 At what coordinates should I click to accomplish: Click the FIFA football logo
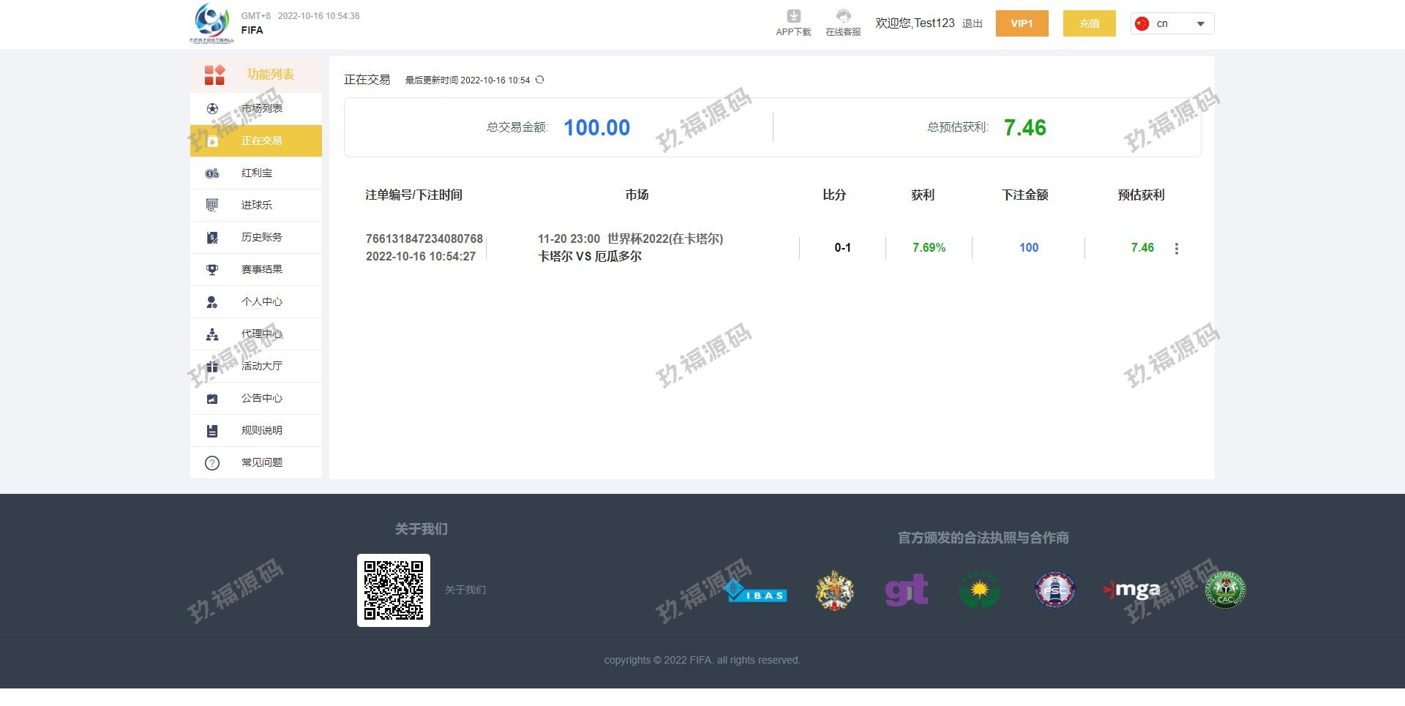tap(211, 23)
